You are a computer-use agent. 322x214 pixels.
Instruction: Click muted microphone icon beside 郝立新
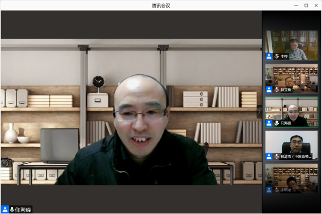pos(276,90)
